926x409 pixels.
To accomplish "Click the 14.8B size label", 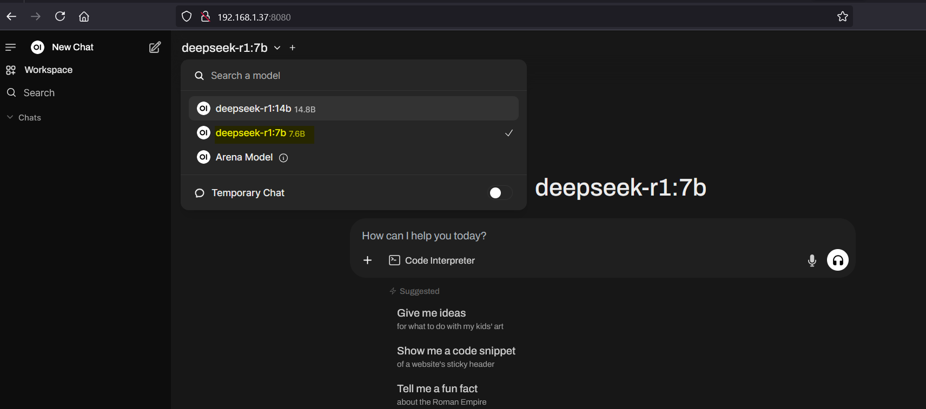I will point(305,109).
